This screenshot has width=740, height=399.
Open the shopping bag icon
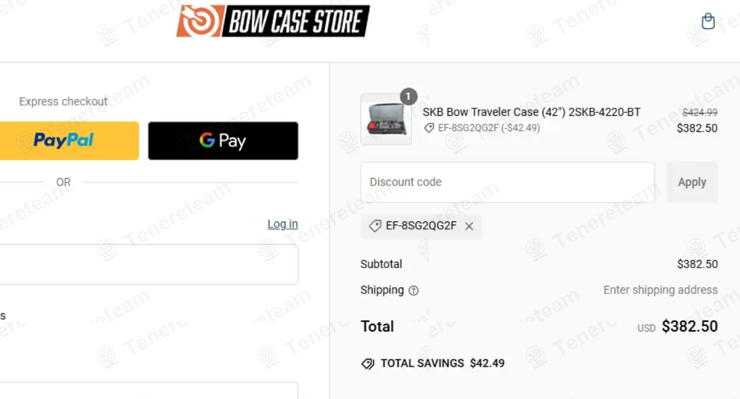click(x=708, y=21)
